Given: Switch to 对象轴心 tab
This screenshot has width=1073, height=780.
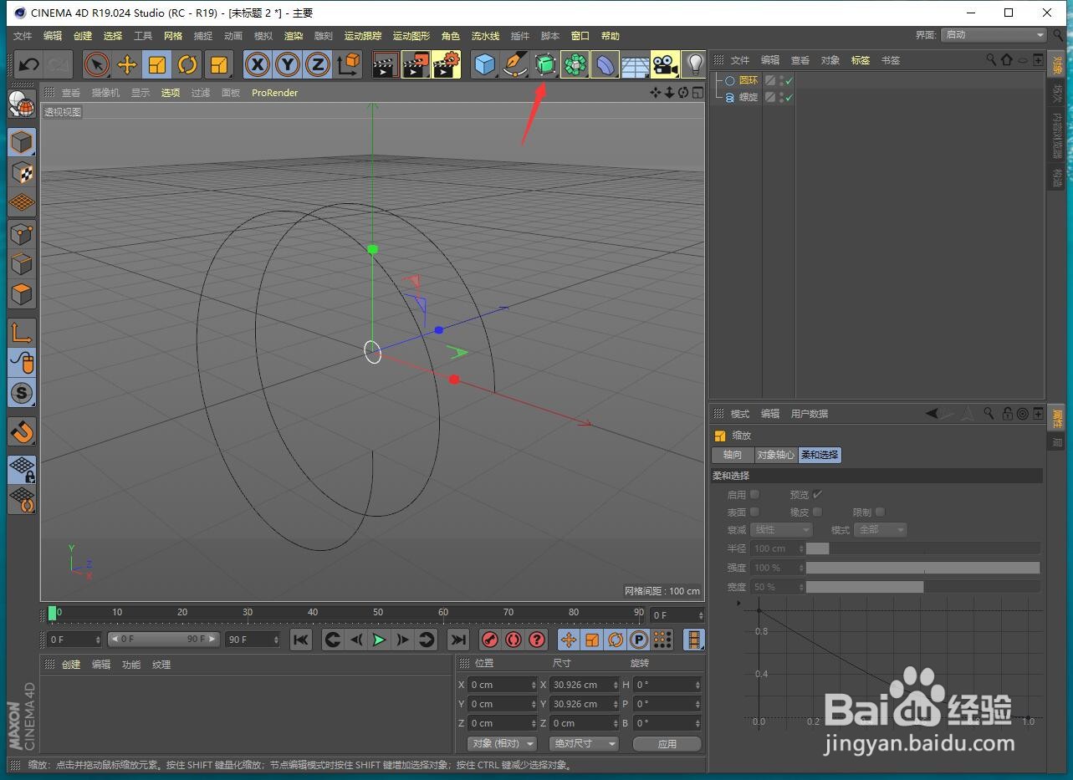Looking at the screenshot, I should coord(776,455).
